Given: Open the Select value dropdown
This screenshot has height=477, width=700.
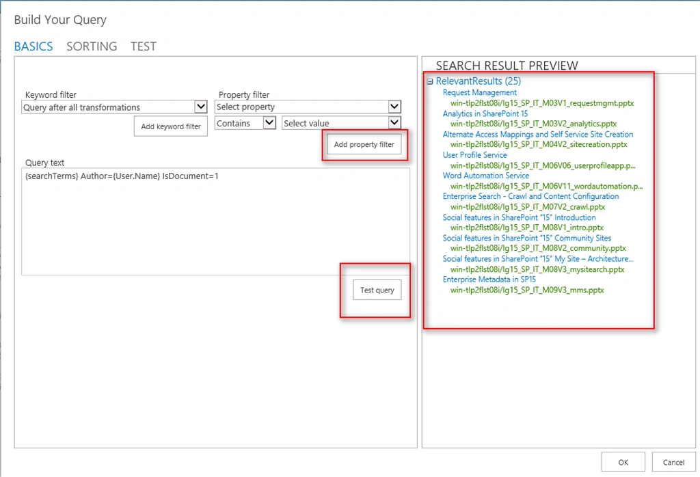Looking at the screenshot, I should pyautogui.click(x=342, y=123).
